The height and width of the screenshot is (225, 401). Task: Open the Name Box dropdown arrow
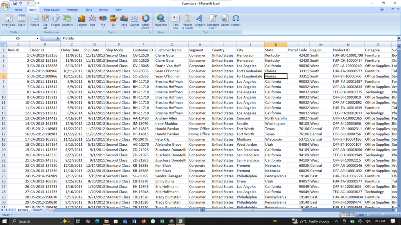pos(37,38)
